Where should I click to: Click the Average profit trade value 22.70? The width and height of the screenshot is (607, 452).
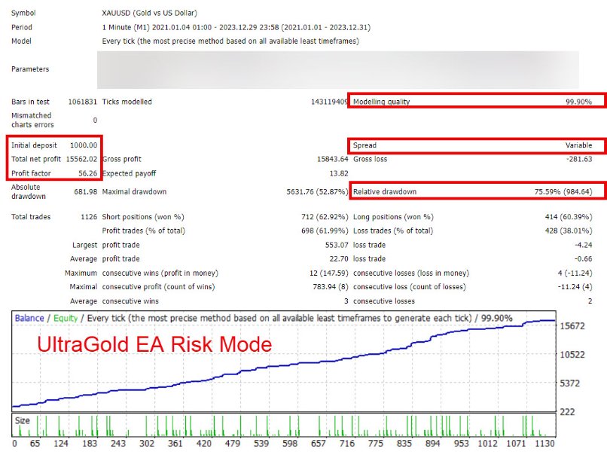pos(339,258)
